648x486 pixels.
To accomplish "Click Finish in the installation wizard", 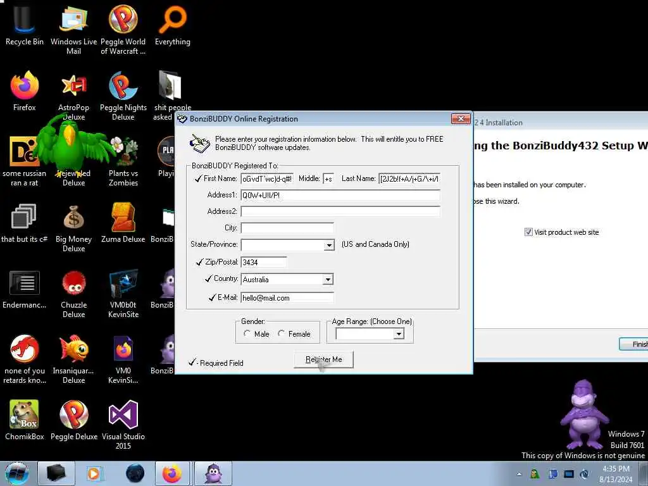I will [x=634, y=344].
